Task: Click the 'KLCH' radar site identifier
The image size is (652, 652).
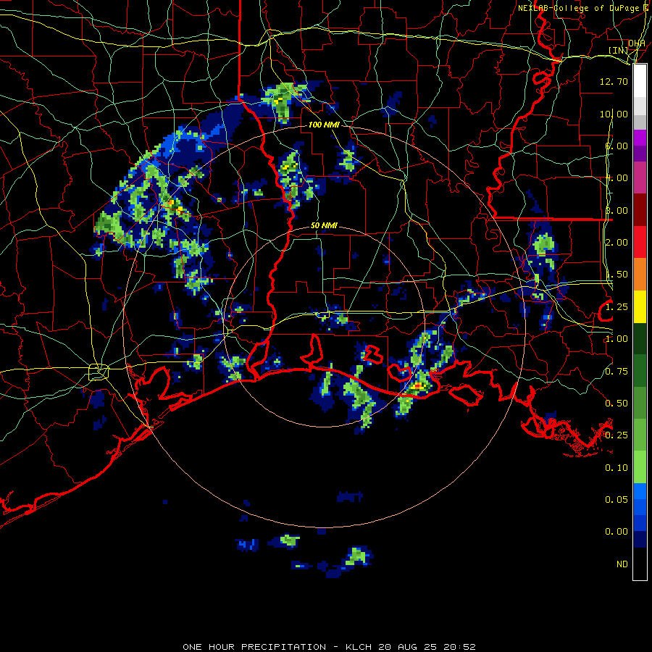Action: [x=359, y=647]
